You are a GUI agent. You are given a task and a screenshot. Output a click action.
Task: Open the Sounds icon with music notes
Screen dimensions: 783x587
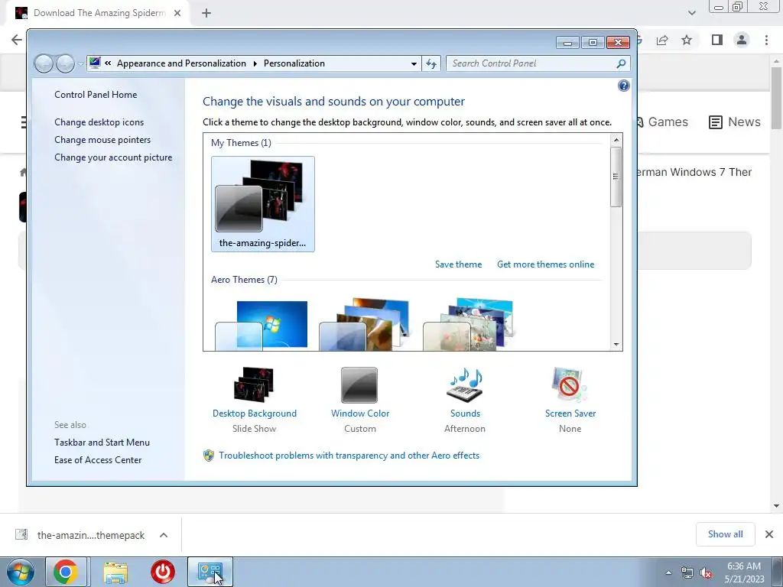click(465, 385)
